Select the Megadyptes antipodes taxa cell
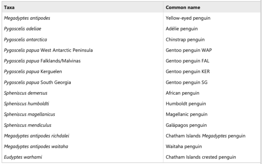Viewport: 262px width, 164px height. 25,18
